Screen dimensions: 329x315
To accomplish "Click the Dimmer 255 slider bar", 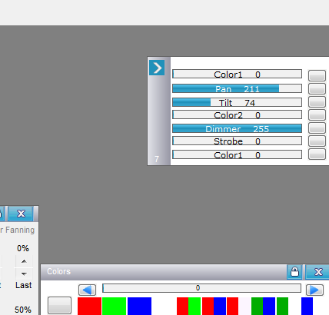I will 237,128.
